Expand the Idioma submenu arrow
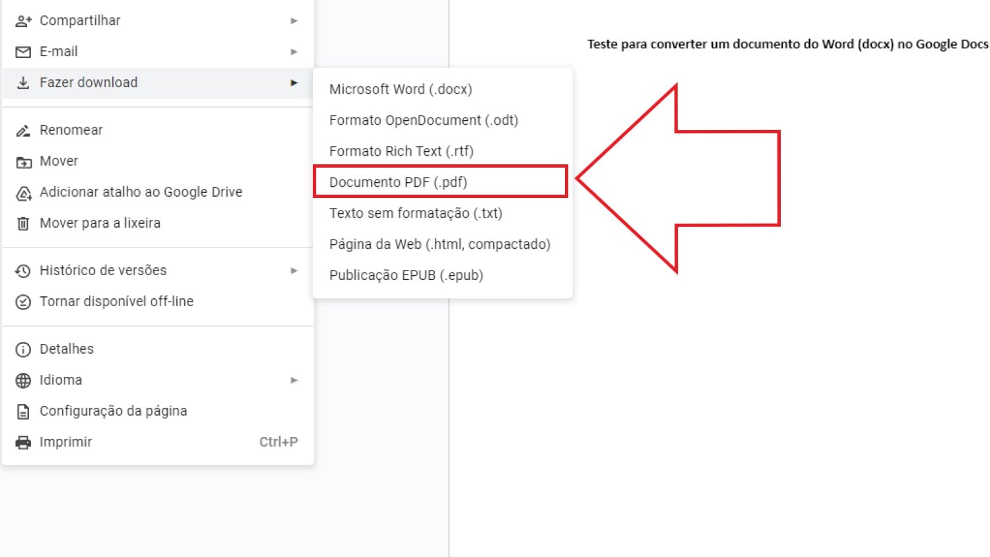Image resolution: width=990 pixels, height=557 pixels. point(294,380)
